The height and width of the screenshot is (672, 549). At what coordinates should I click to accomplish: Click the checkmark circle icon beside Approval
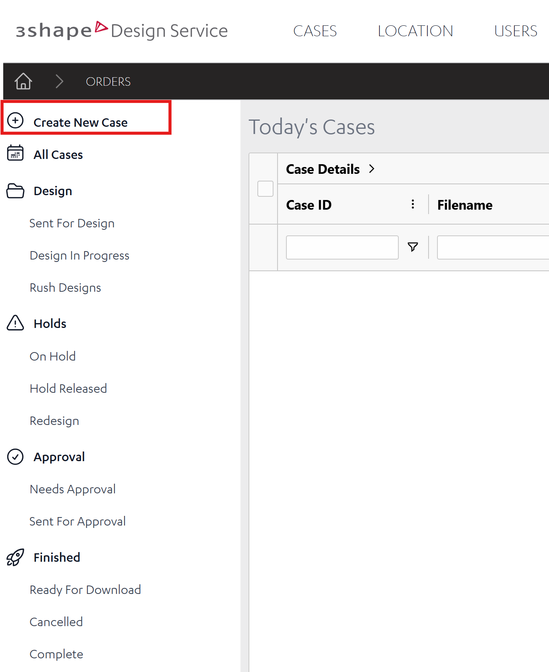coord(15,457)
